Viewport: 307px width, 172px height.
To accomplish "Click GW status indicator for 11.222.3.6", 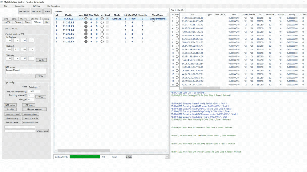I will click(x=86, y=38).
